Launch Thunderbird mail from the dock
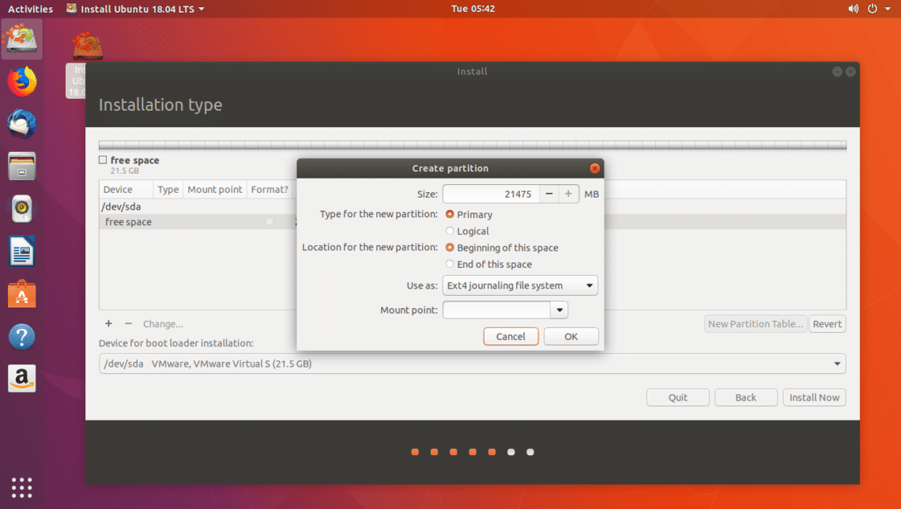901x509 pixels. tap(22, 124)
